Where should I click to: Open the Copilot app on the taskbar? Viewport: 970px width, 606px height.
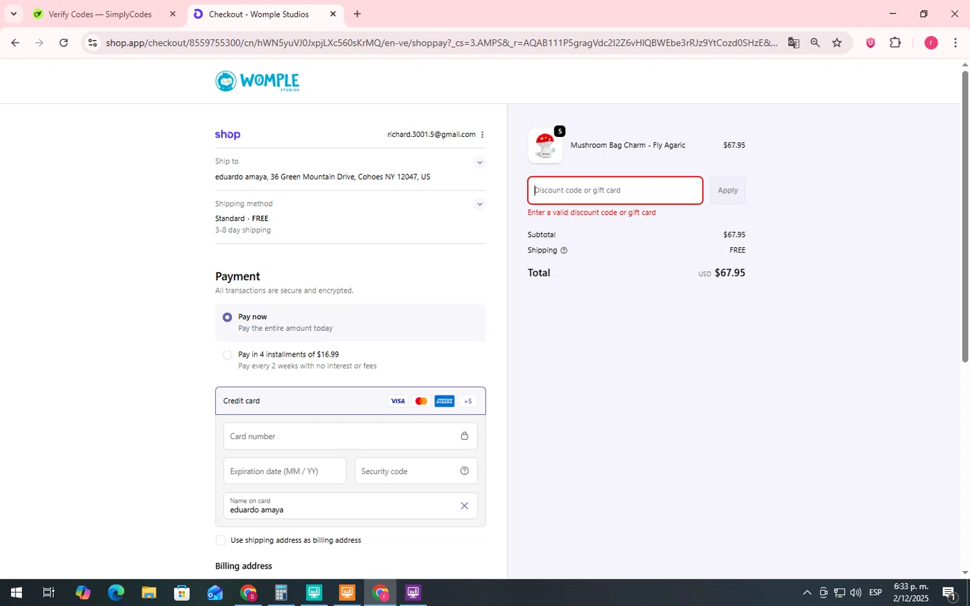83,592
